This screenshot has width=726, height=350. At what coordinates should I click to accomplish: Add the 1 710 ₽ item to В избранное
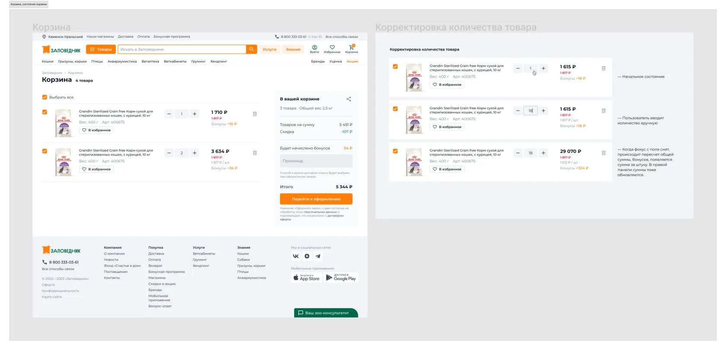tap(96, 130)
